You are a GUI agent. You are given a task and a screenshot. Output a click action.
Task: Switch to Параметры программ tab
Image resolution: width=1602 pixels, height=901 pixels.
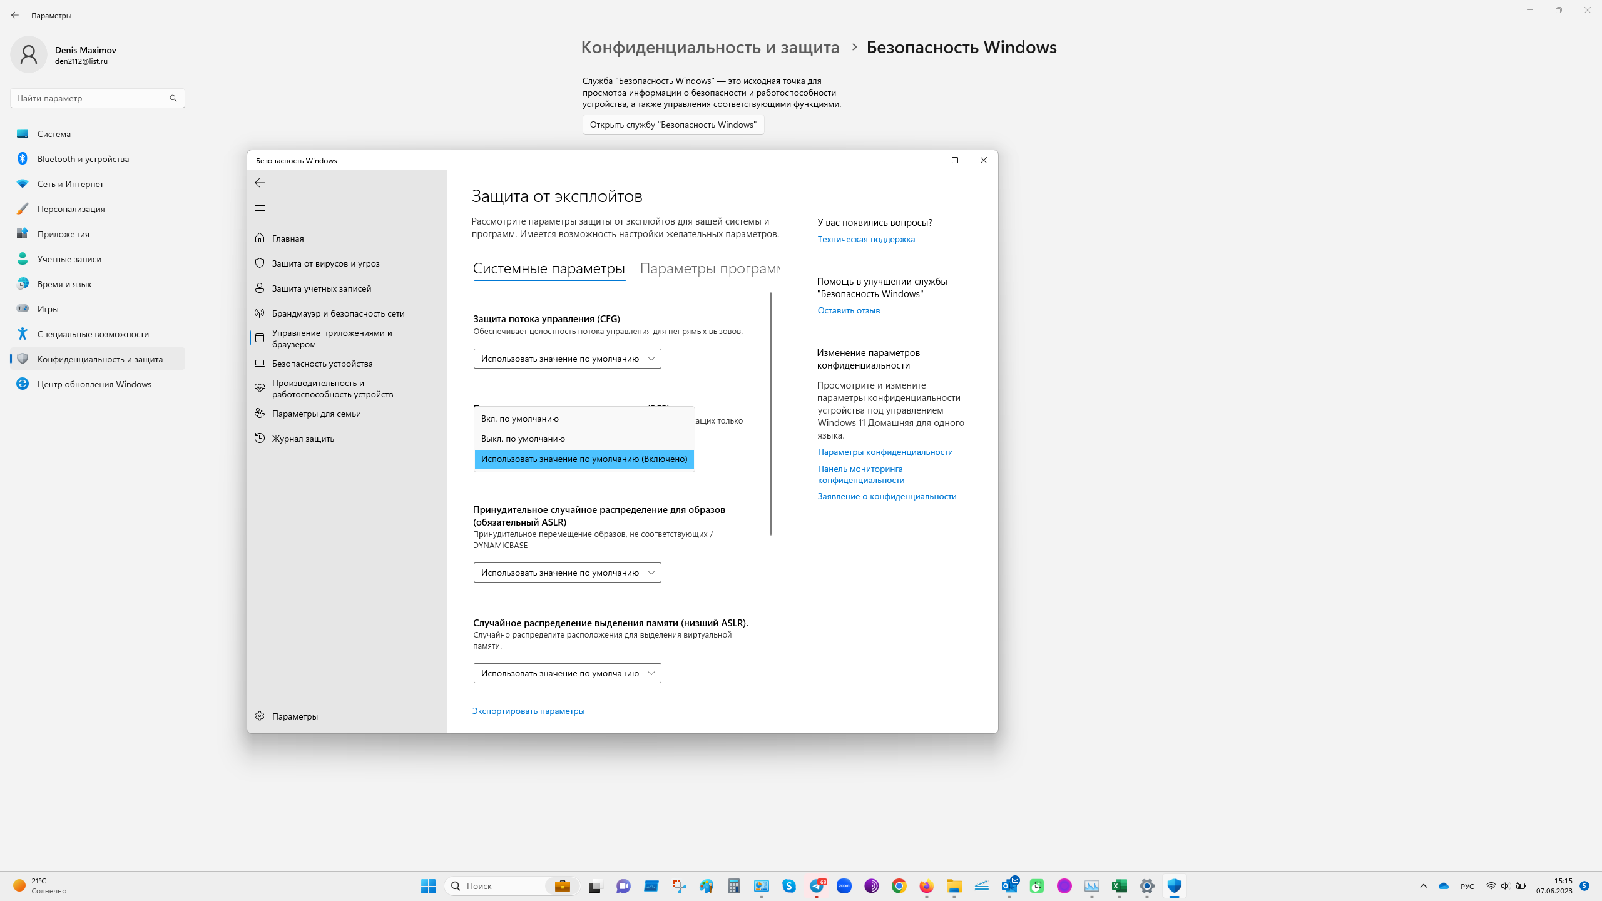(x=710, y=269)
